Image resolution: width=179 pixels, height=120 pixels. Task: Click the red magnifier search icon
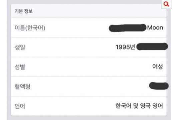click(166, 4)
